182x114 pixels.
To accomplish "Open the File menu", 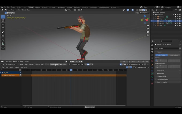I will (x=5, y=7).
